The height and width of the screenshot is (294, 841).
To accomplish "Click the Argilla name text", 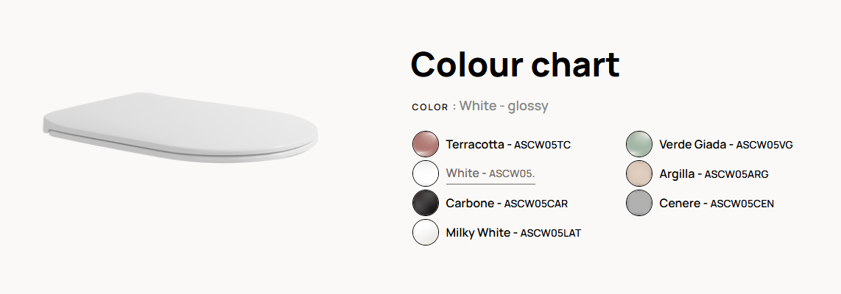I will click(x=677, y=173).
